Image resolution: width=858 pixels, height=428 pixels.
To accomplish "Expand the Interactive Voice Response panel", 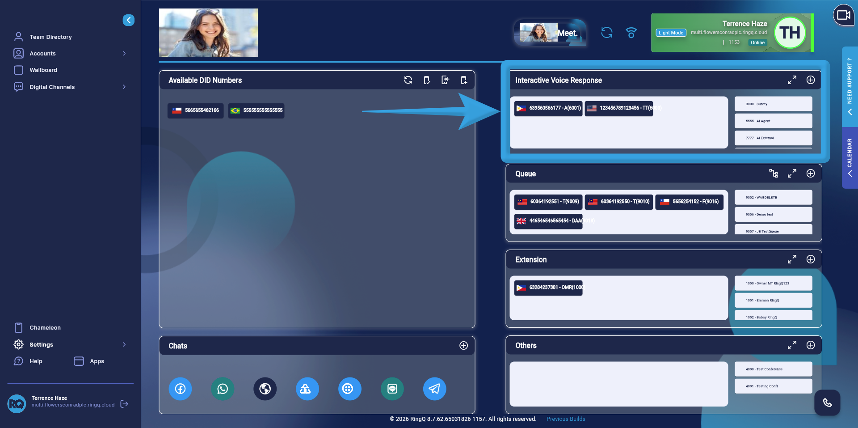I will [x=792, y=80].
